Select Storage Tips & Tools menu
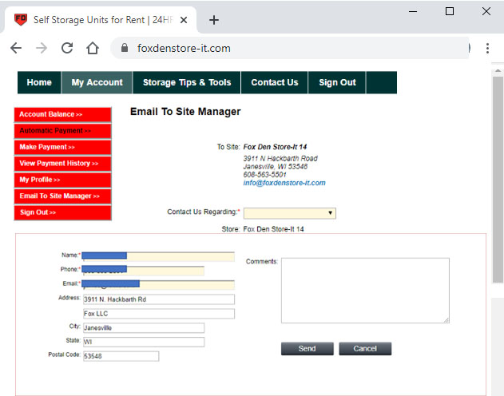The width and height of the screenshot is (504, 396). (187, 82)
